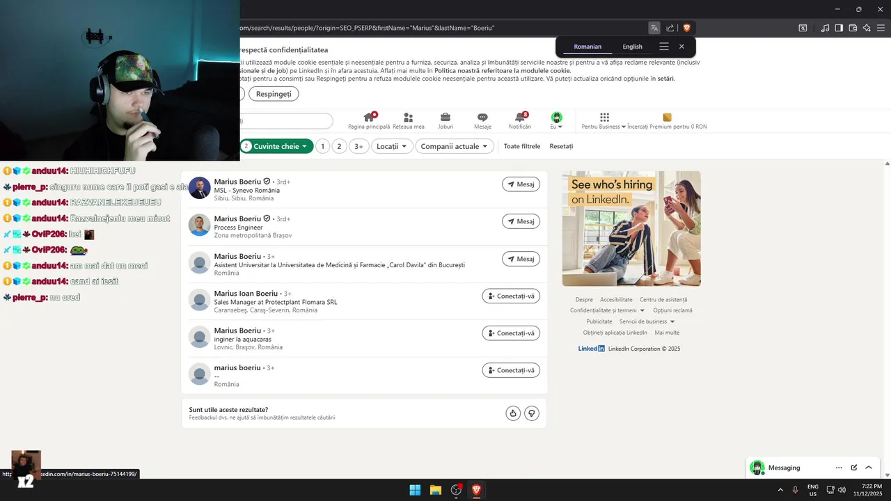
Task: Click Încercați Premium pentru 0 RON
Action: 667,120
